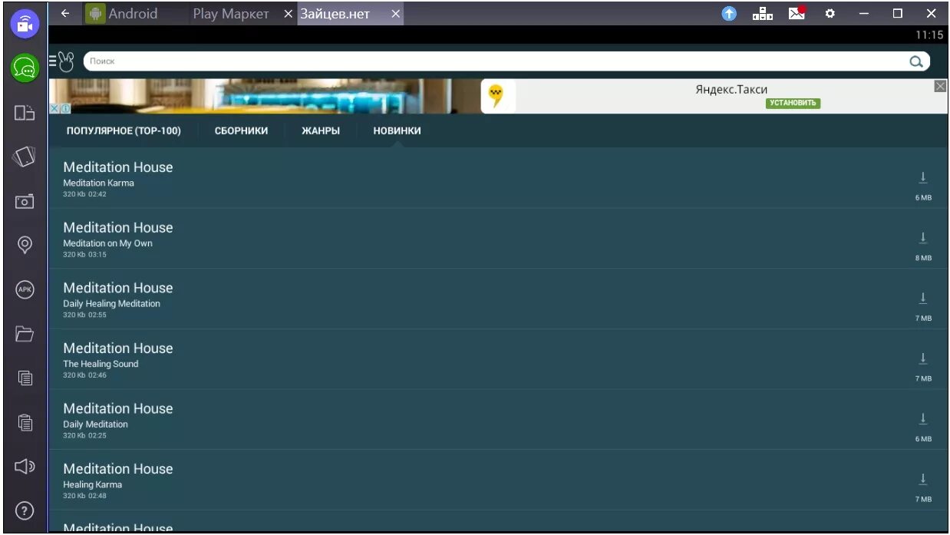Viewport: 950px width, 535px height.
Task: Open the ЖАНРЫ tab
Action: tap(321, 130)
